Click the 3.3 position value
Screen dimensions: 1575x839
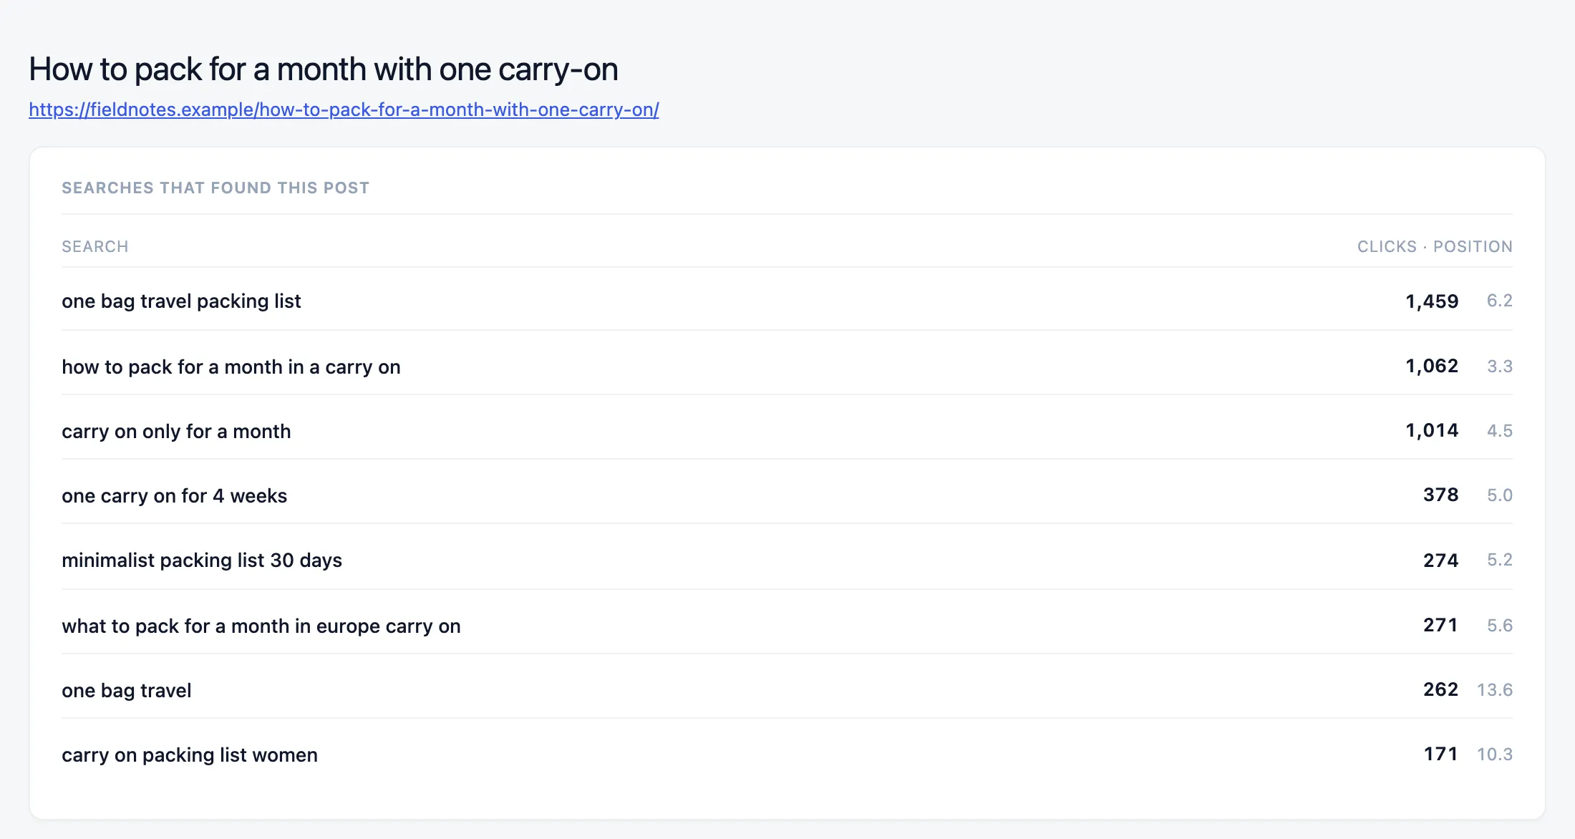click(1500, 367)
